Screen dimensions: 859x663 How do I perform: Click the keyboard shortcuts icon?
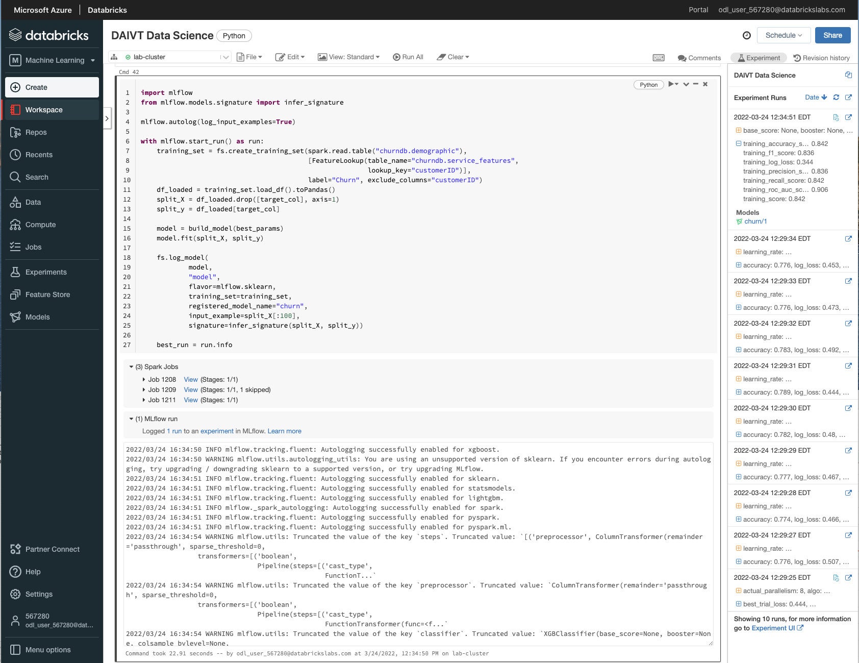(659, 58)
